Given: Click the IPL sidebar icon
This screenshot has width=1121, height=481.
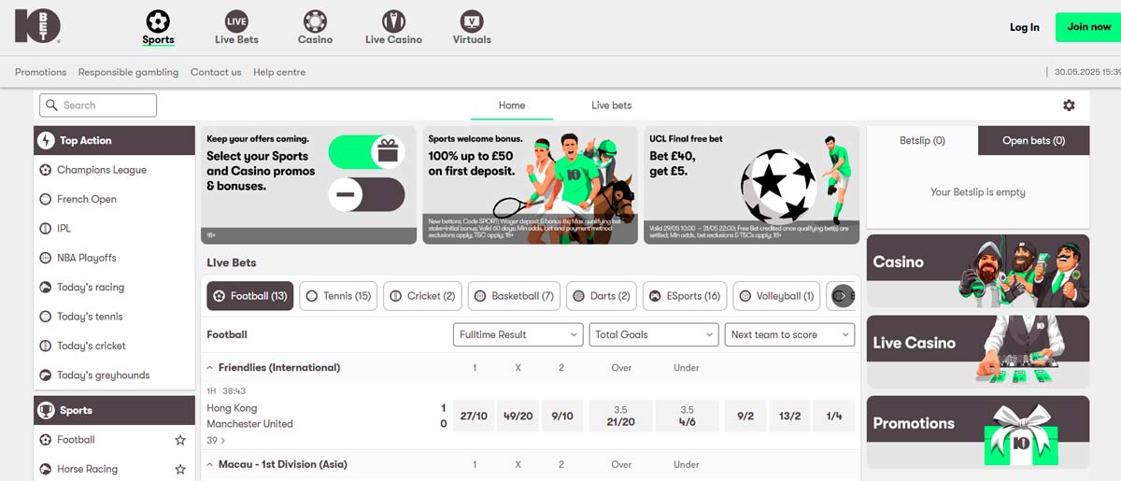Looking at the screenshot, I should coord(46,229).
